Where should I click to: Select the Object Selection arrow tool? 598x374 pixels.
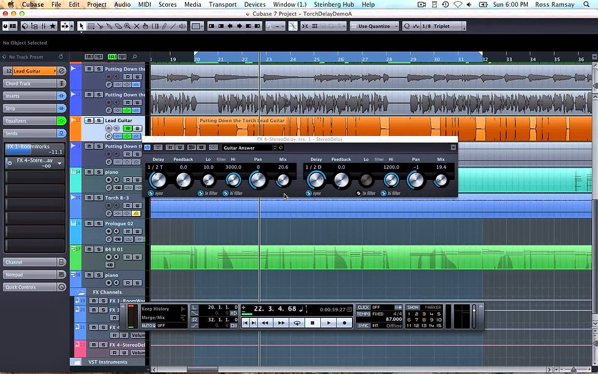pos(81,26)
